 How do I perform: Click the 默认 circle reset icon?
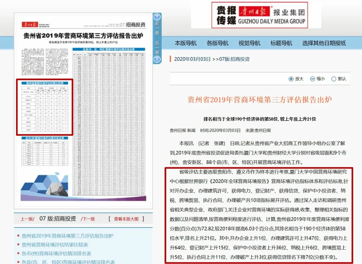(334, 79)
